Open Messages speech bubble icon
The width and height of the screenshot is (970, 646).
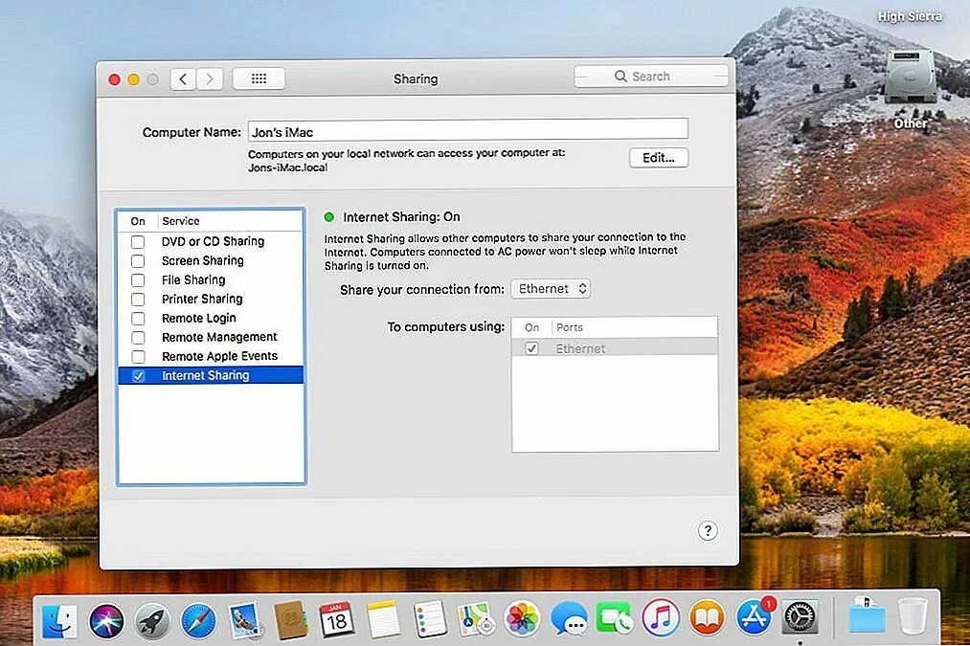pos(568,619)
